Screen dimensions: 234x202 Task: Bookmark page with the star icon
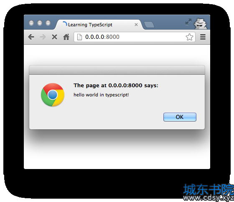coord(189,37)
